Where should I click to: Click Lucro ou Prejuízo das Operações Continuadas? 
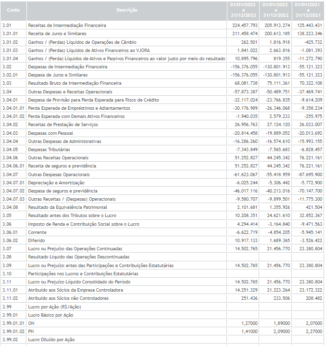point(75,249)
